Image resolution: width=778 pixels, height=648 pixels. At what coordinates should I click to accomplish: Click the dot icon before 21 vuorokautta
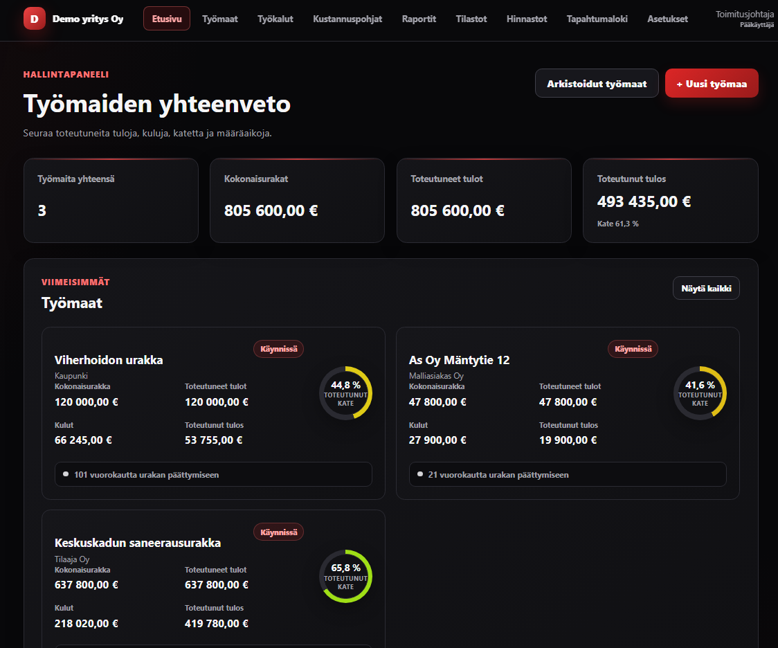tap(419, 474)
